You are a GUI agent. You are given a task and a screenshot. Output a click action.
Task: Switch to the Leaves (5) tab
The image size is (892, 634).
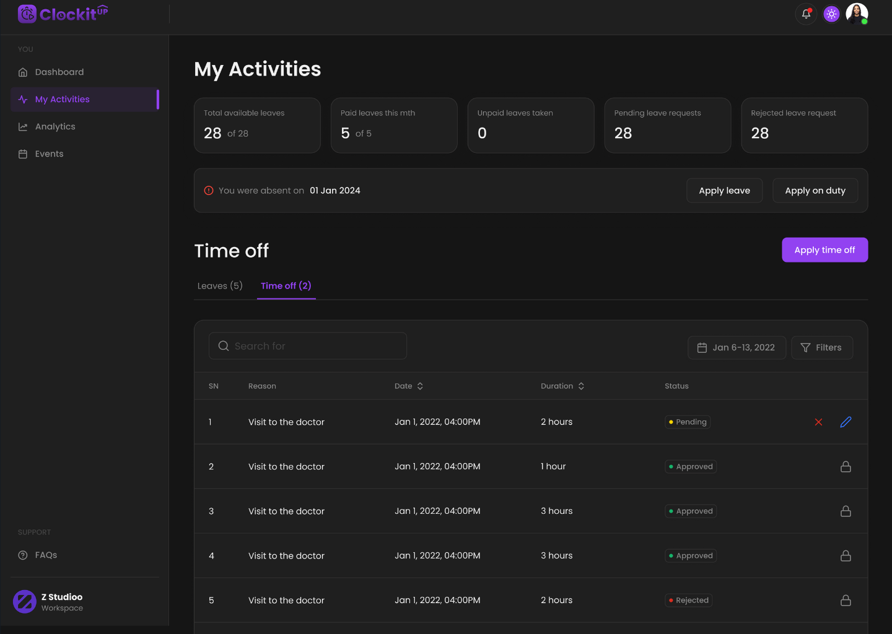click(220, 286)
